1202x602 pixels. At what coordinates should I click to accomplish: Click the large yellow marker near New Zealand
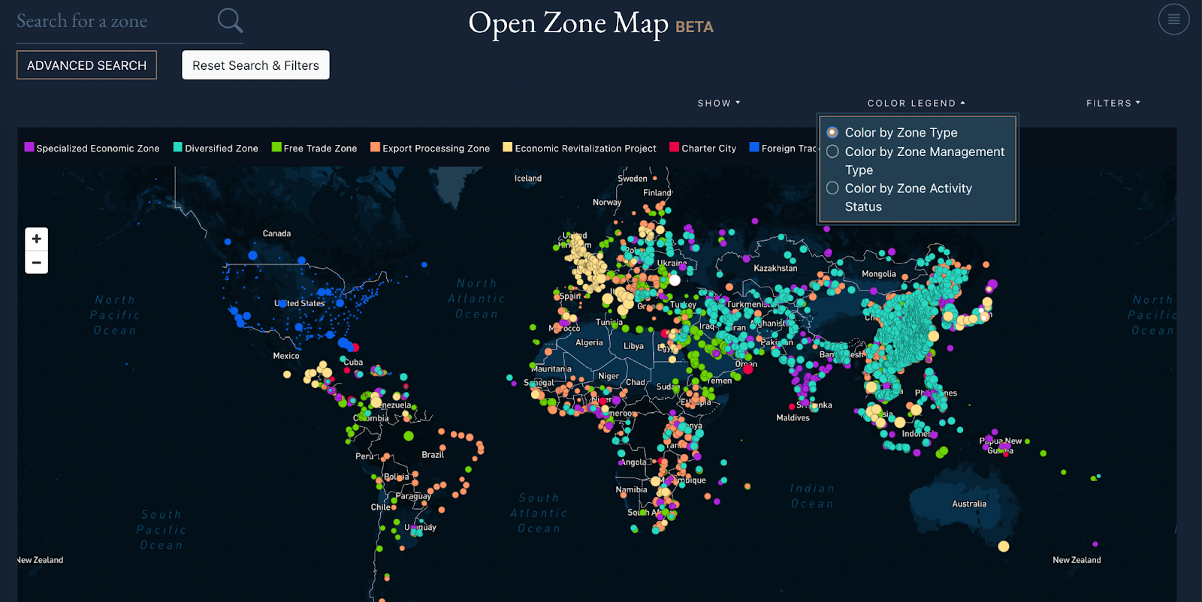(1004, 546)
